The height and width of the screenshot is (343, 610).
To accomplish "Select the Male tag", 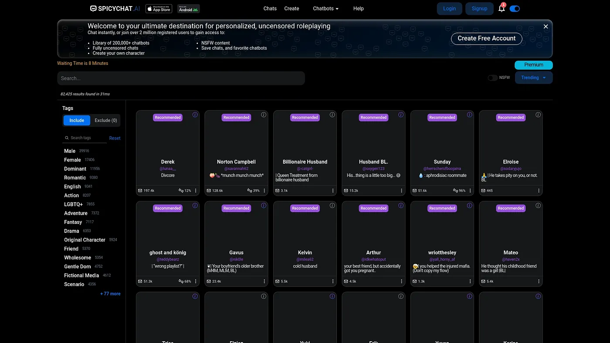I will click(70, 151).
